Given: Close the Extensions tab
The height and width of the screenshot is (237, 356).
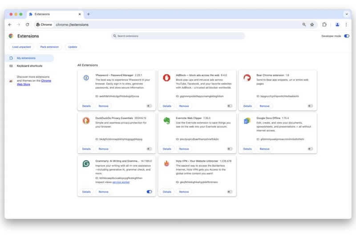Looking at the screenshot, I should [80, 14].
